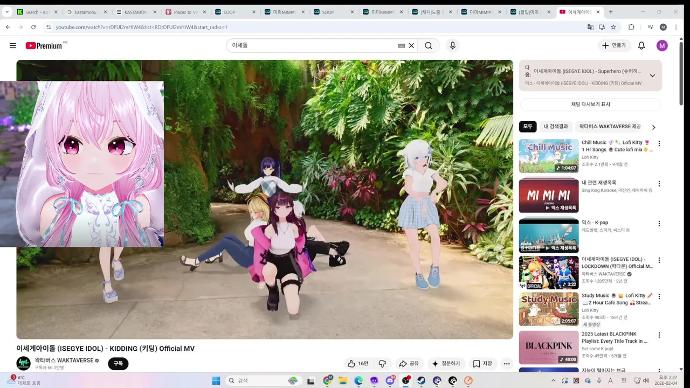Image resolution: width=690 pixels, height=388 pixels.
Task: Select the 모두 filter chip
Action: [528, 127]
